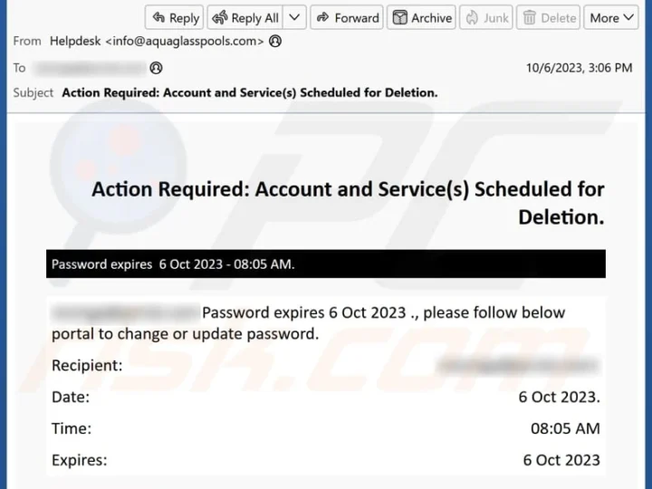The width and height of the screenshot is (652, 489).
Task: Click the Reply arrow icon
Action: (x=158, y=17)
